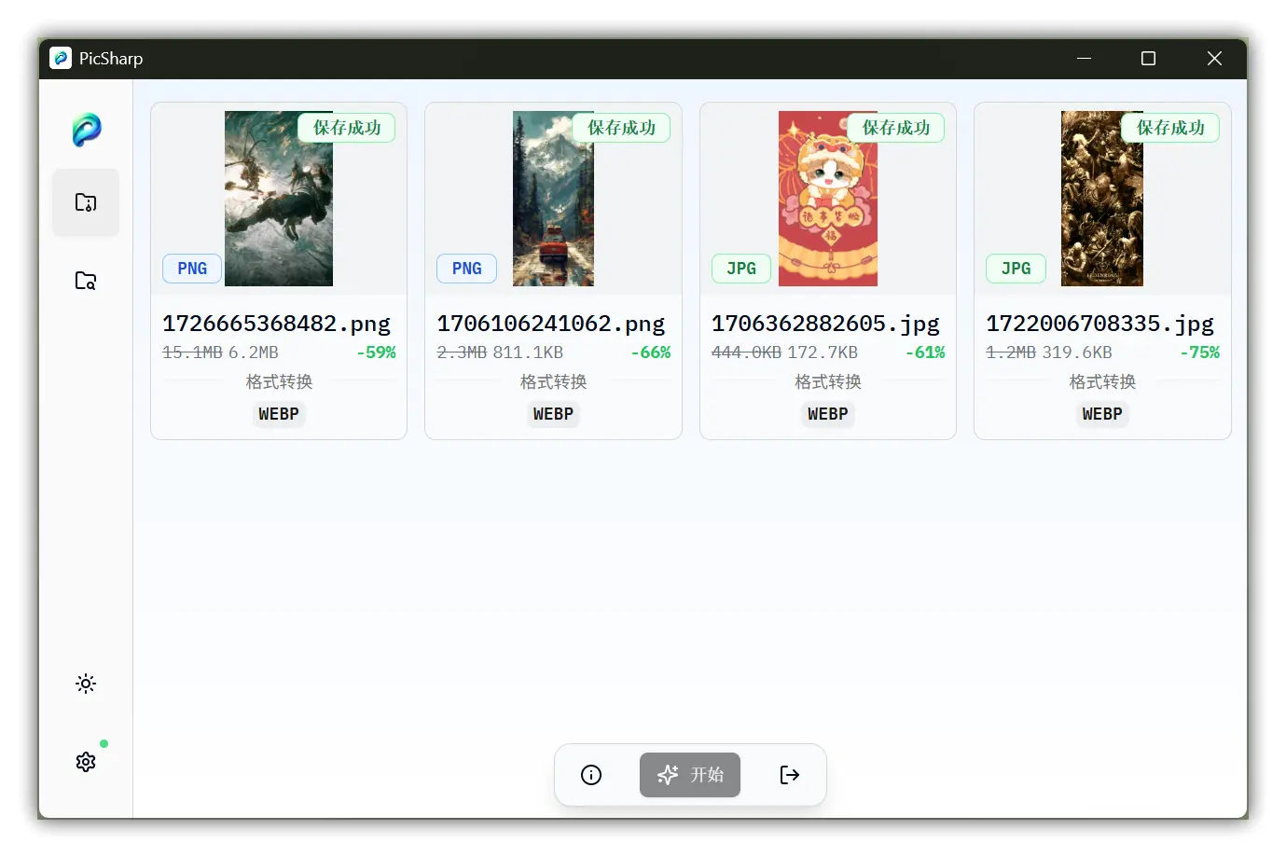Open the folder watch icon in sidebar
The width and height of the screenshot is (1286, 857).
(x=86, y=281)
